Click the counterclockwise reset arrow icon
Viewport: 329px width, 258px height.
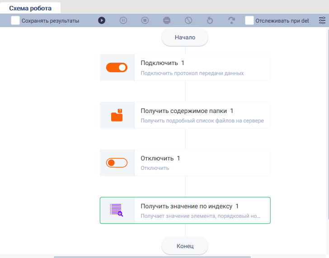(210, 20)
